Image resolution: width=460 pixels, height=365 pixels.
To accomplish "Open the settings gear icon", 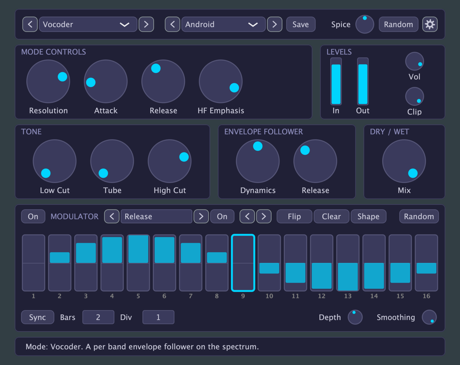I will click(x=430, y=24).
